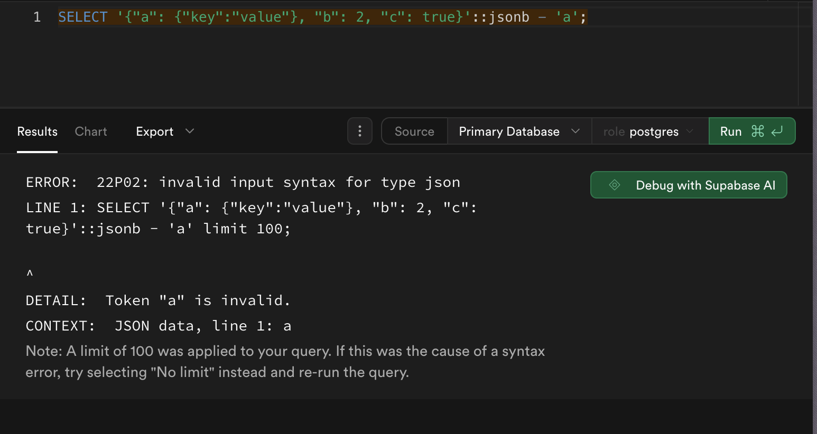Click line number 1 in the gutter

37,17
